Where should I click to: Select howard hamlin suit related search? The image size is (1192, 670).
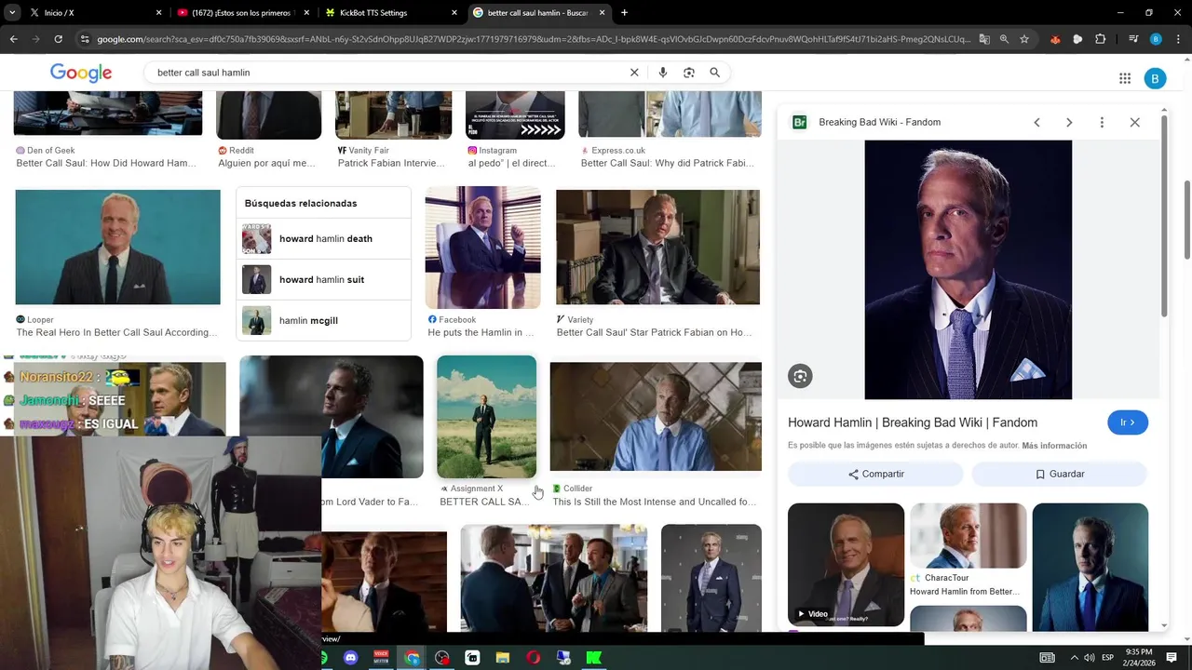pyautogui.click(x=323, y=279)
